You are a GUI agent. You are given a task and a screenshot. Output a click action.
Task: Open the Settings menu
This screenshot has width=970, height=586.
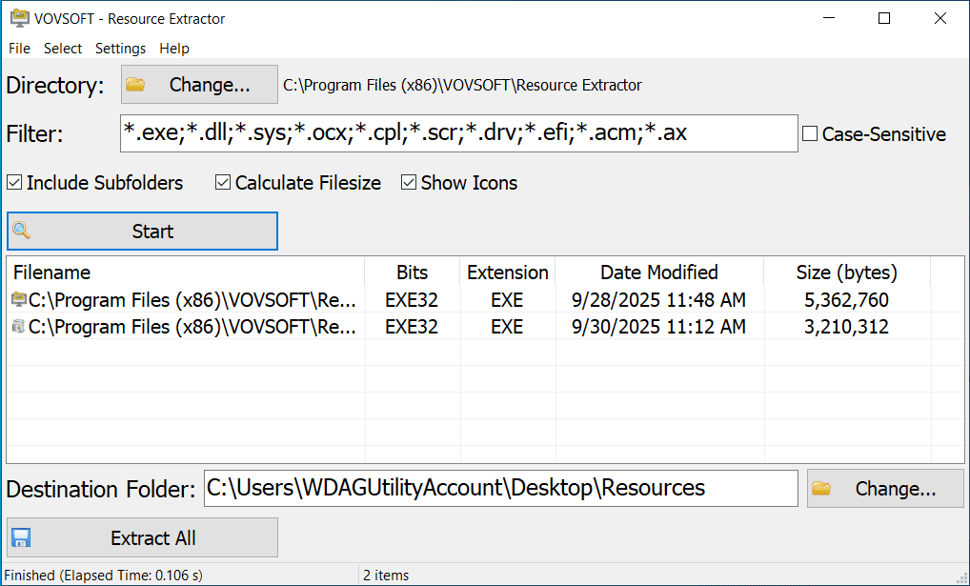click(x=121, y=49)
